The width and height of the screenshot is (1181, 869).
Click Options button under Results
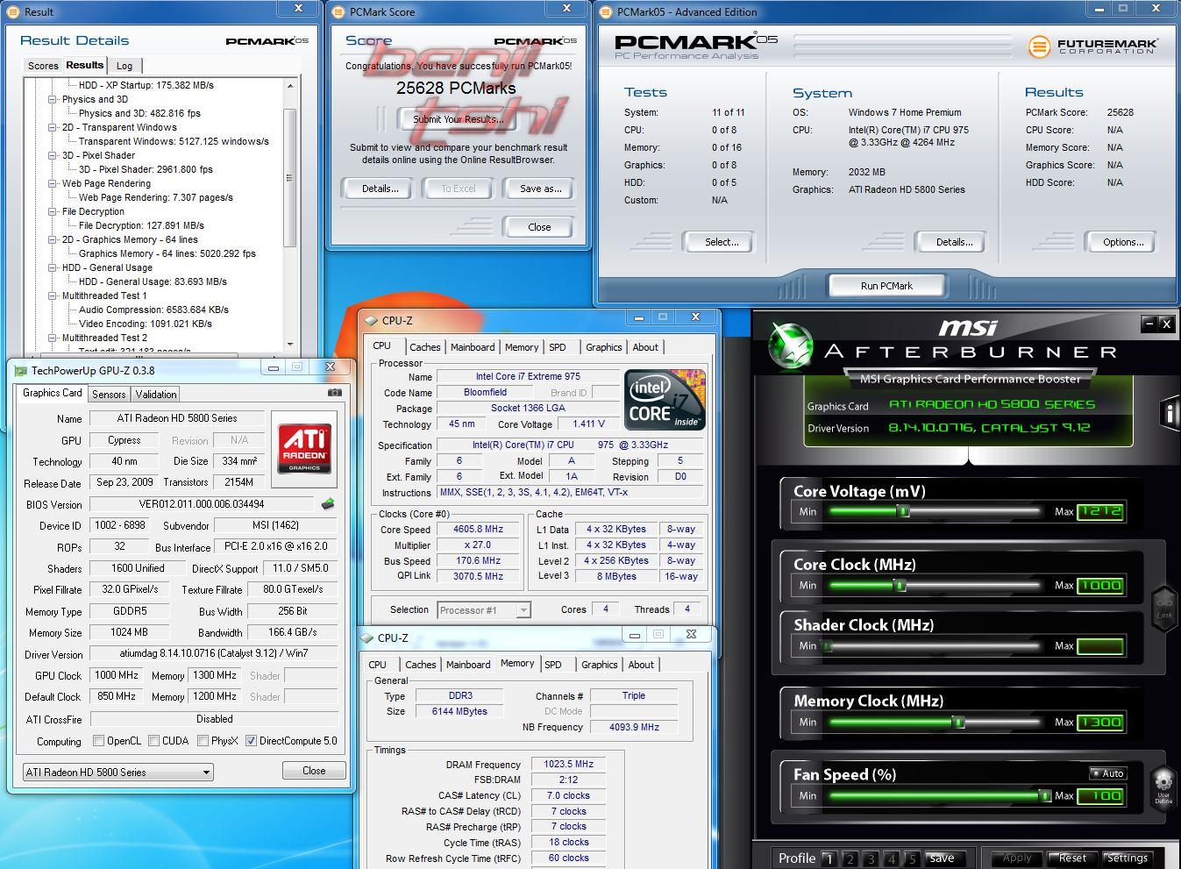pos(1123,242)
